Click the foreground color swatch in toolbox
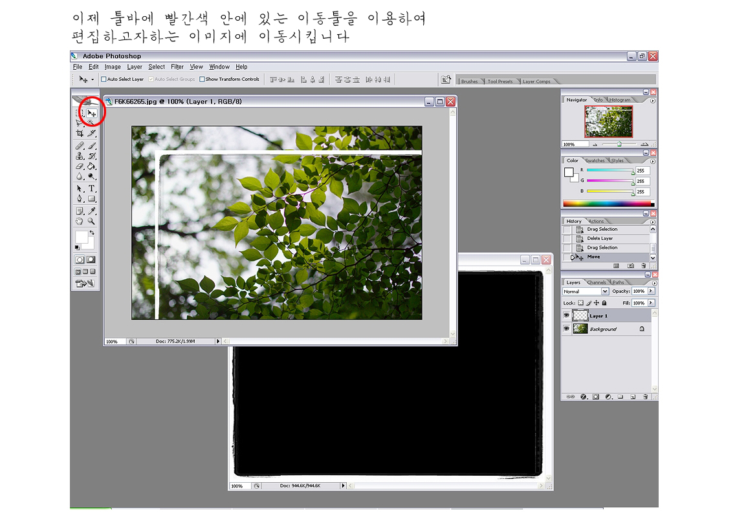The height and width of the screenshot is (519, 735). pyautogui.click(x=82, y=237)
